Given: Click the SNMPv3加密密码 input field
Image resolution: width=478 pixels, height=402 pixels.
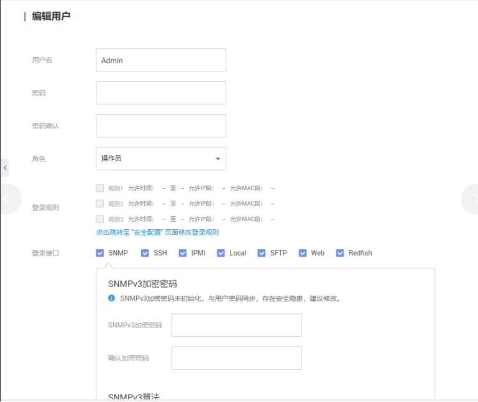Looking at the screenshot, I should [236, 325].
